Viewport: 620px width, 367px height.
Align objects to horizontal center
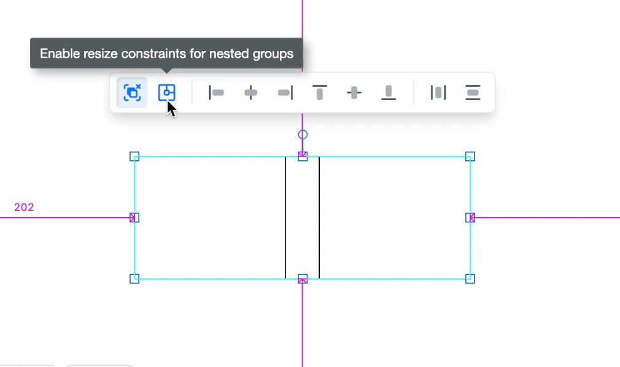[x=250, y=93]
